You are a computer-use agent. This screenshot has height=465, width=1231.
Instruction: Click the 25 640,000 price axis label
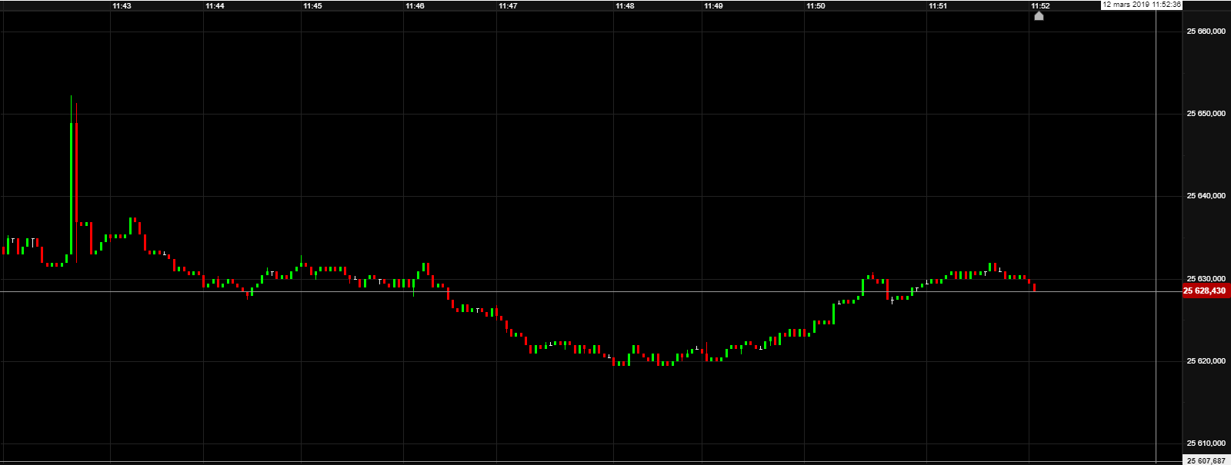click(x=1206, y=196)
